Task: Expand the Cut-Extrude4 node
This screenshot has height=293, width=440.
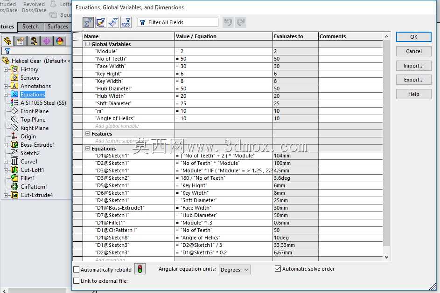Action: pos(6,195)
